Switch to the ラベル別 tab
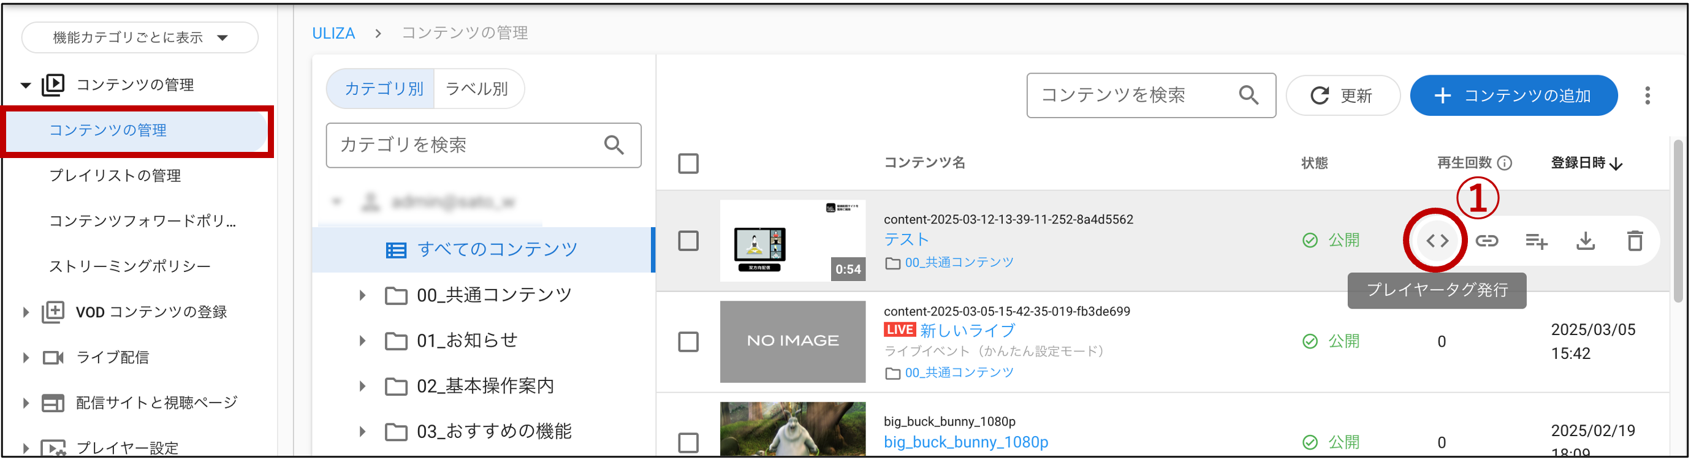The height and width of the screenshot is (460, 1691). [x=478, y=89]
